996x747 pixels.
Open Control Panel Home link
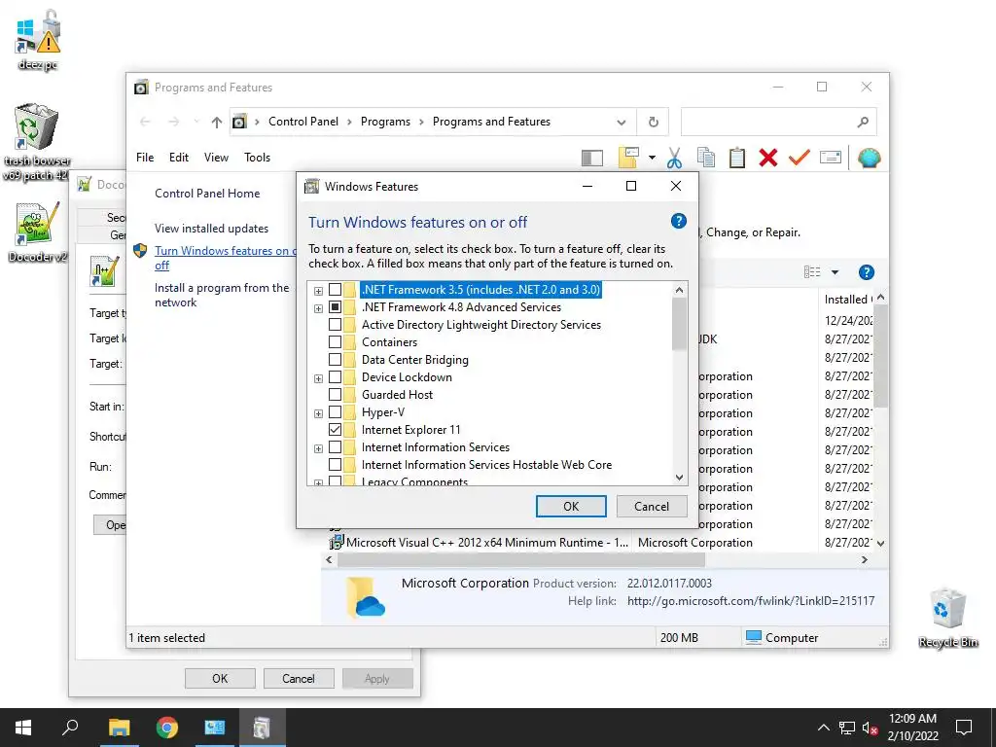pyautogui.click(x=207, y=194)
